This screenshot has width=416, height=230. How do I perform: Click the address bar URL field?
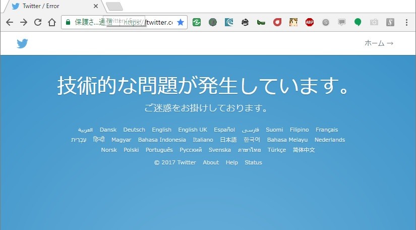151,22
